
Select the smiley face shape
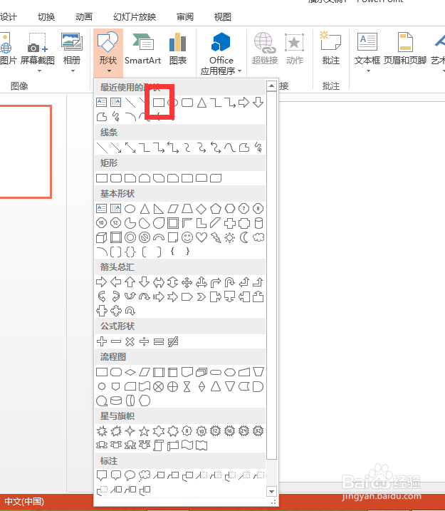(187, 237)
